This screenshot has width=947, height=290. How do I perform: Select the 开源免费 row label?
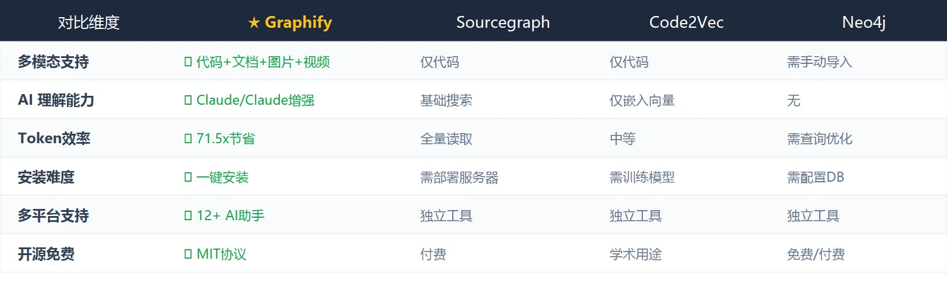coord(46,254)
